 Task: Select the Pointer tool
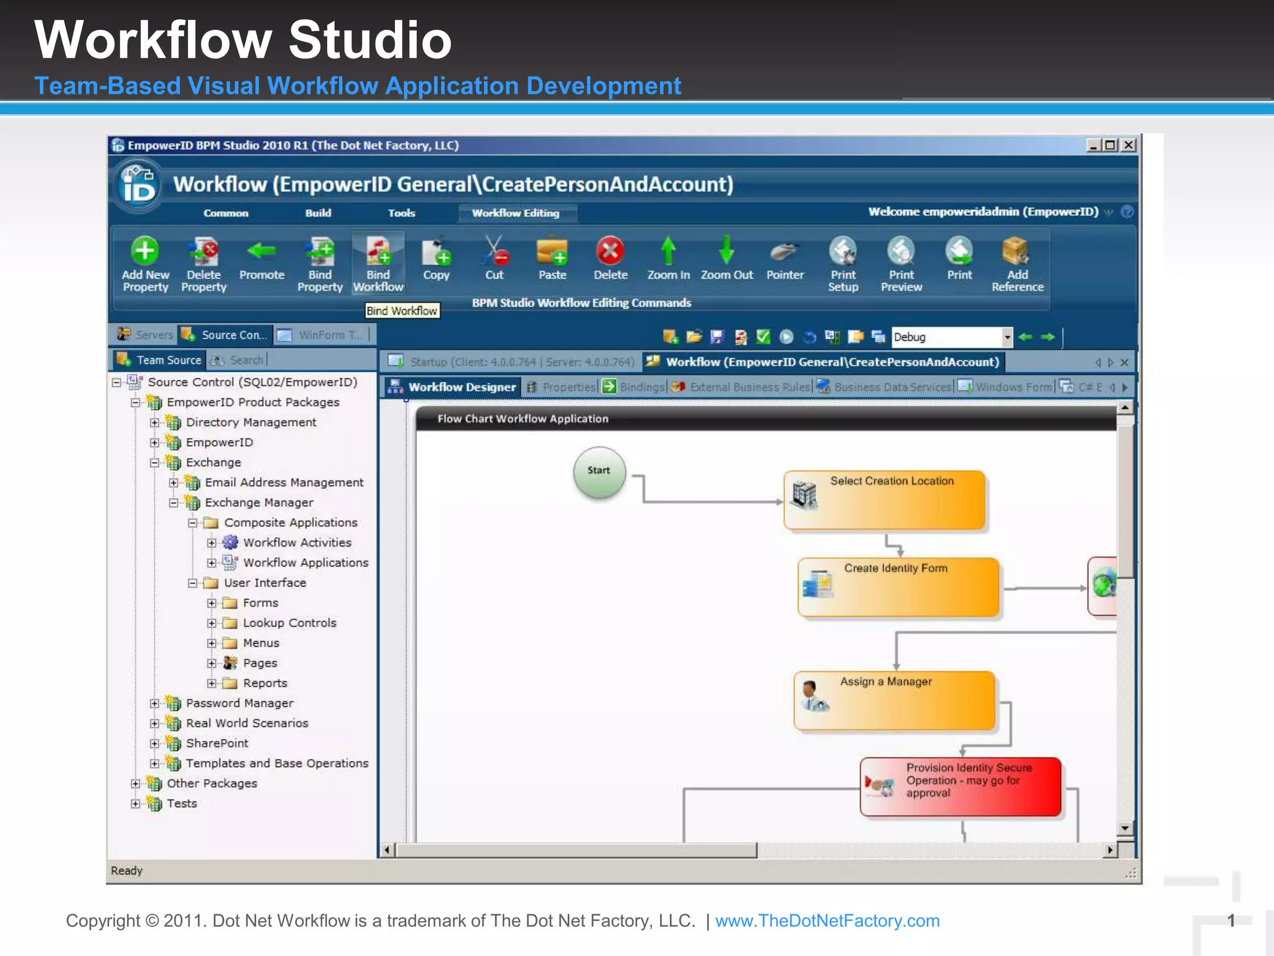[784, 251]
